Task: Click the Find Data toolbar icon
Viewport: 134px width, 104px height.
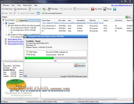Action: [x=49, y=9]
